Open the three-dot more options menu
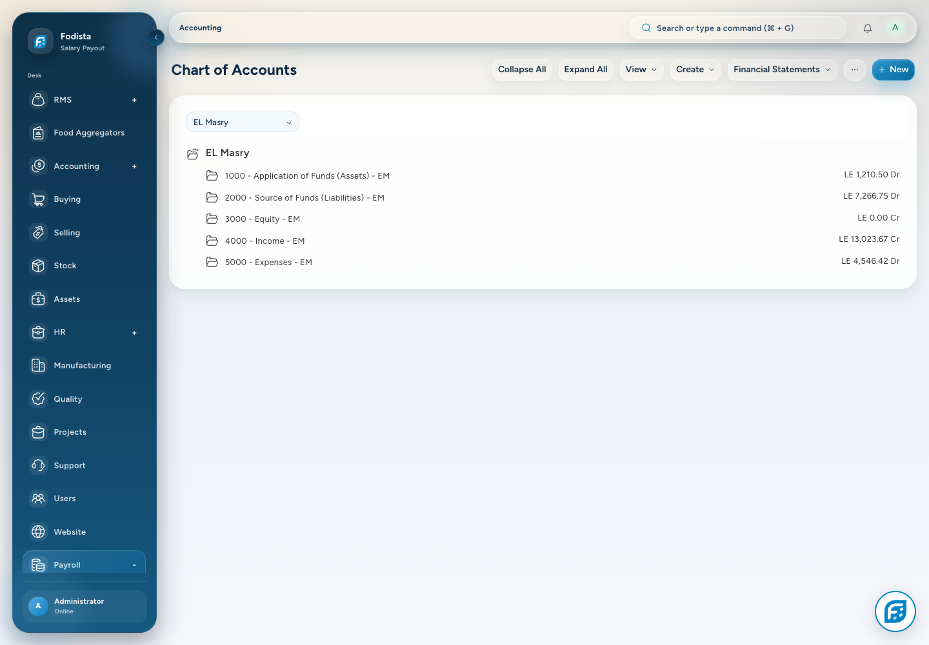The width and height of the screenshot is (929, 645). [855, 70]
